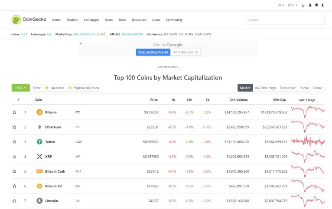The height and width of the screenshot is (209, 332).
Task: Click the Ethereum coin icon
Action: tap(39, 127)
